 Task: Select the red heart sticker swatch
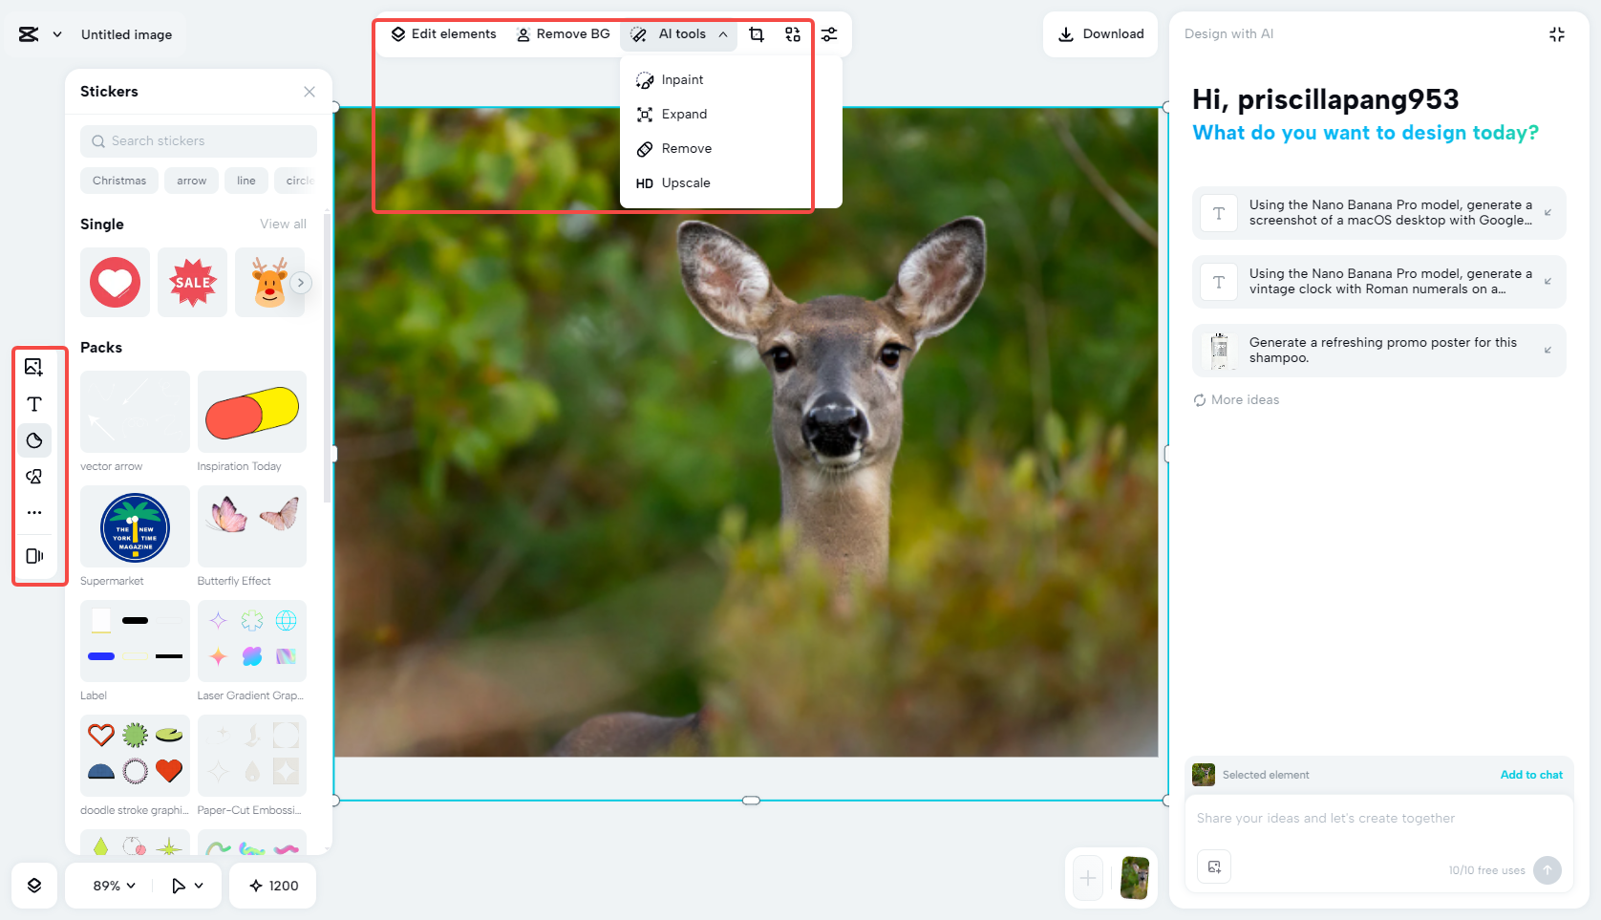[x=115, y=282]
